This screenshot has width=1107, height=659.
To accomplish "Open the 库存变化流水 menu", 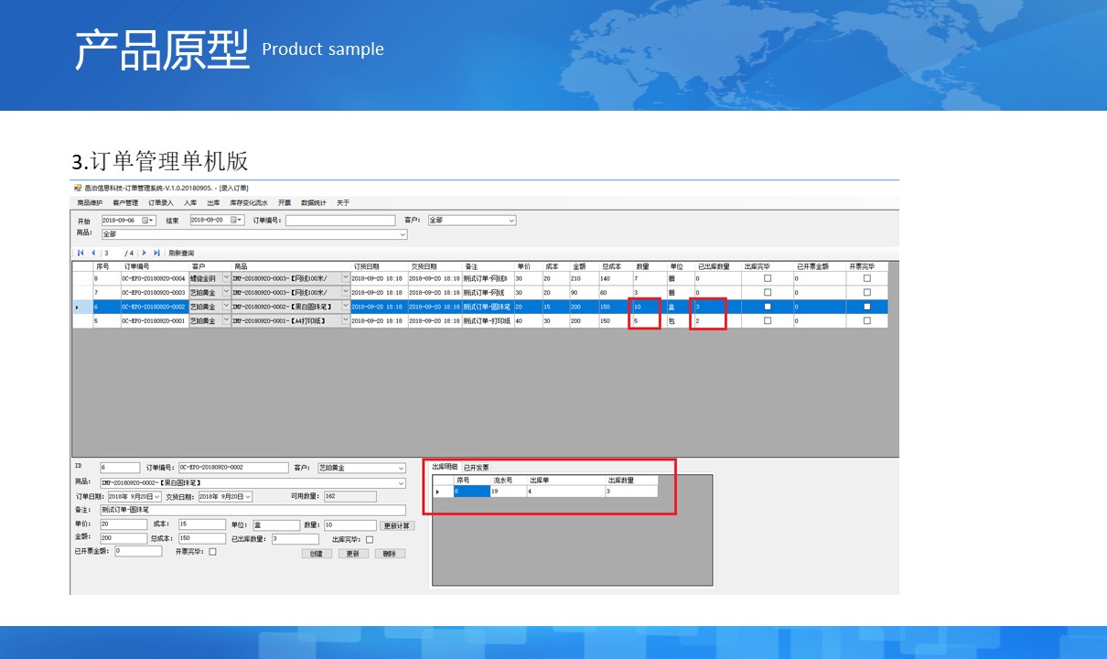I will [x=249, y=202].
